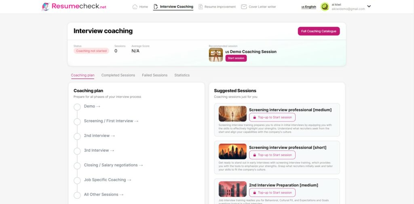Image resolution: width=414 pixels, height=204 pixels.
Task: Click the 2nd Interview Preparation [medium] thumbnail
Action: coord(232,189)
